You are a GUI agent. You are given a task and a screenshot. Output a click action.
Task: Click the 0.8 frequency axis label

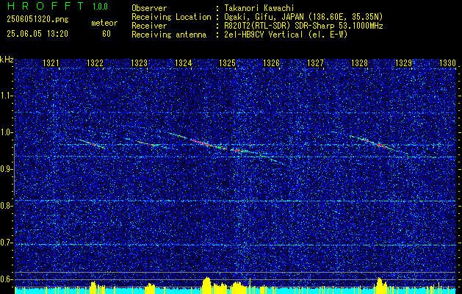7,206
